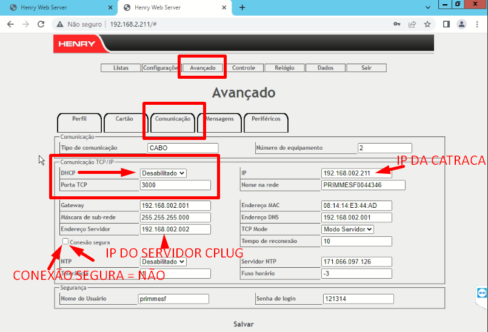Click the Sair menu button

[x=366, y=68]
